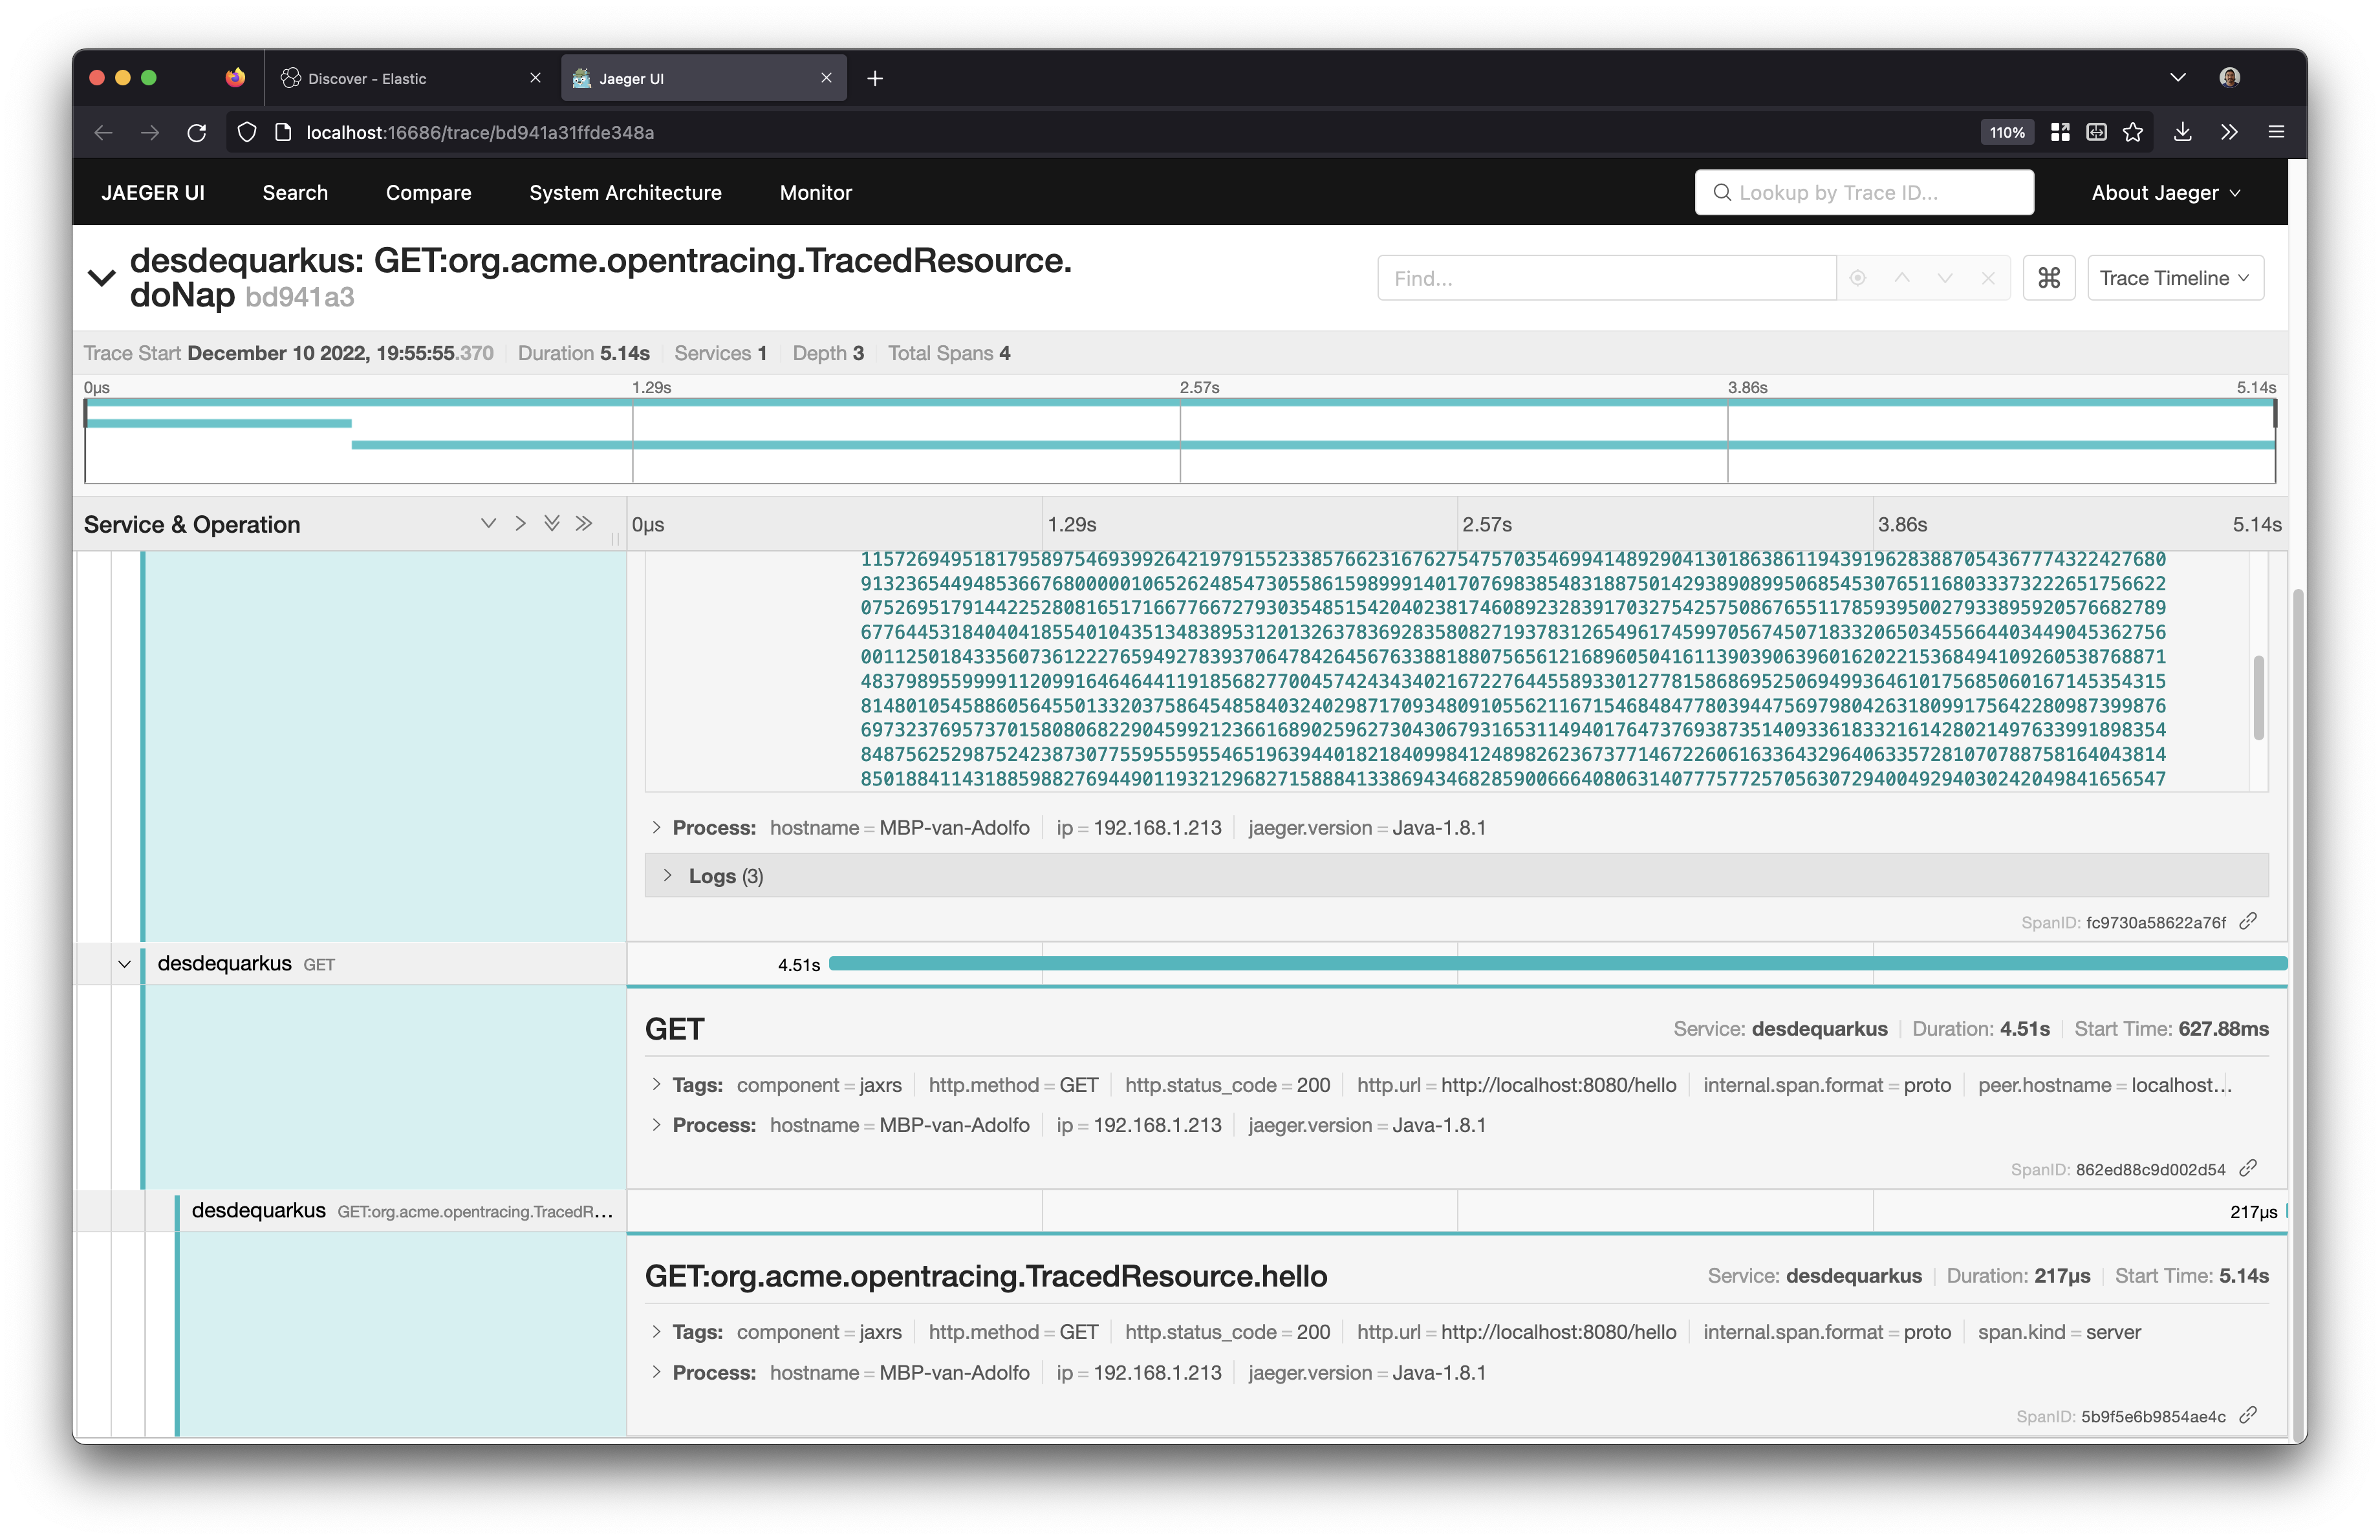The image size is (2380, 1540).
Task: Expand Tags section of GET span
Action: 663,1084
